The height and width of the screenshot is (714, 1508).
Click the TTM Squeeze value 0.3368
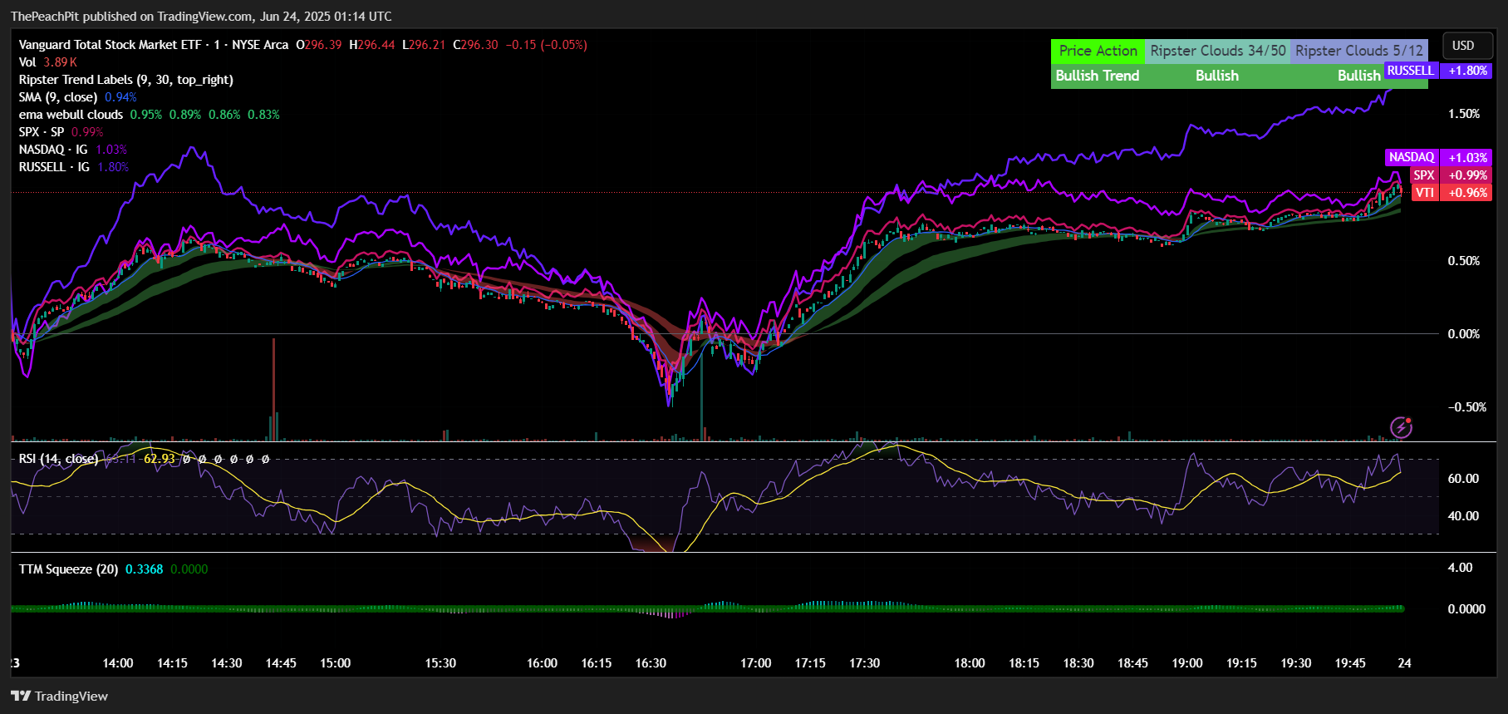pos(144,569)
